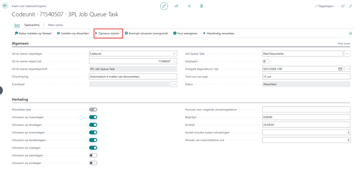
Task: Click Opnieuw starten button
Action: 109,34
